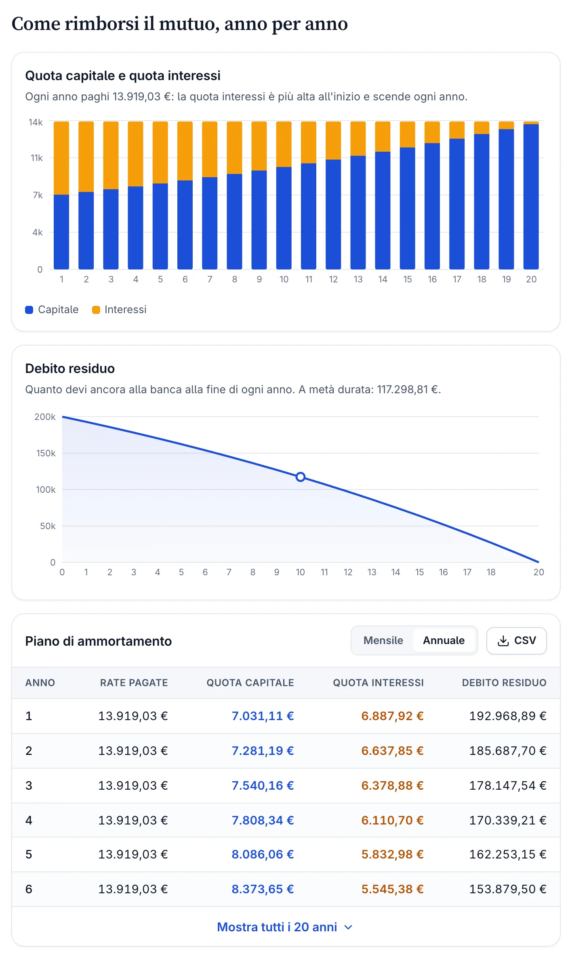
Task: Click the capital value 8.373,65 €
Action: coord(263,889)
